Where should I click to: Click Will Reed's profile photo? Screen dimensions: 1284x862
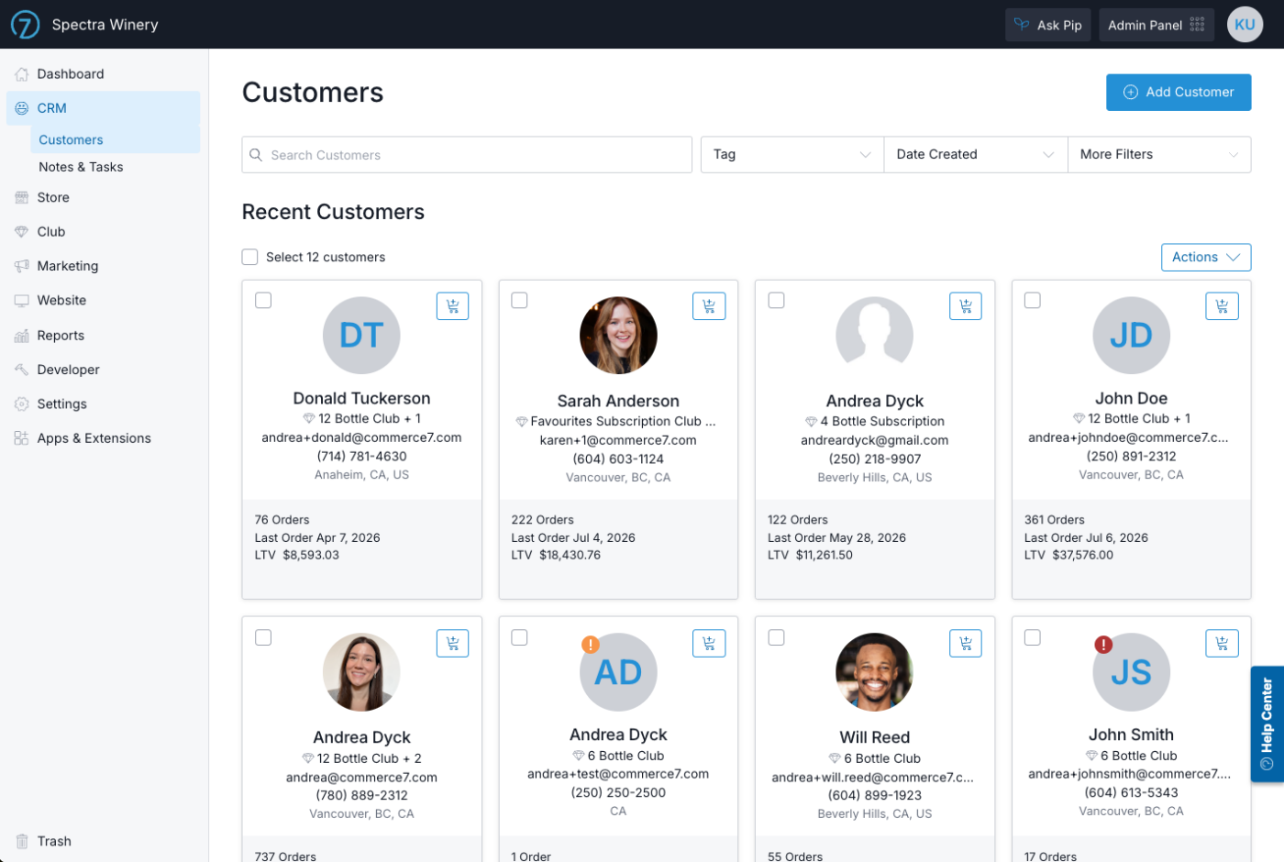click(x=874, y=671)
